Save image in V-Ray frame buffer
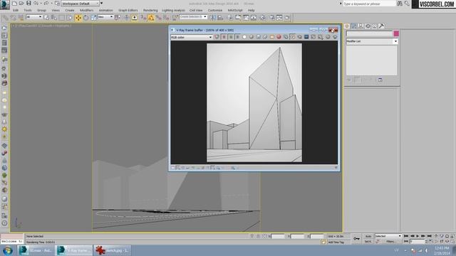This screenshot has width=456, height=256. pos(258,37)
